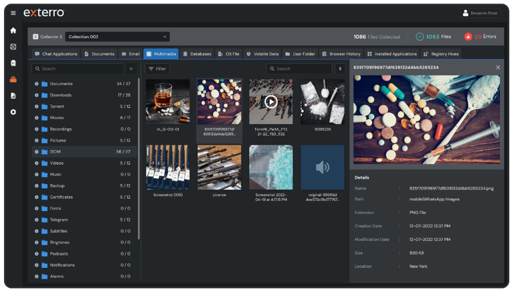Click the exterro logo

click(44, 13)
